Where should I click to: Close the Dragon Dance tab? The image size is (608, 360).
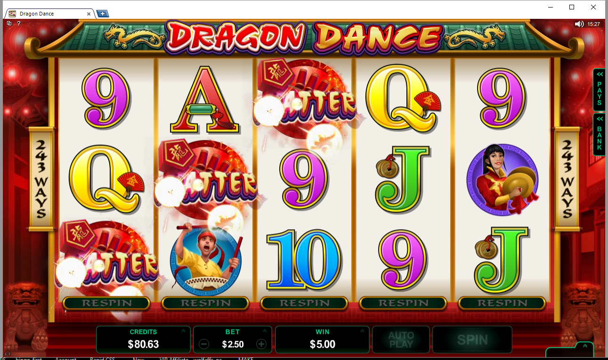coord(89,14)
